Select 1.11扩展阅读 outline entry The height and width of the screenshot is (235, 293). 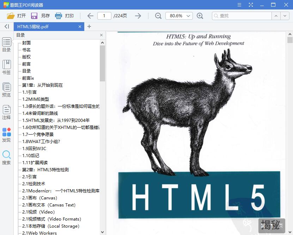tap(35, 162)
